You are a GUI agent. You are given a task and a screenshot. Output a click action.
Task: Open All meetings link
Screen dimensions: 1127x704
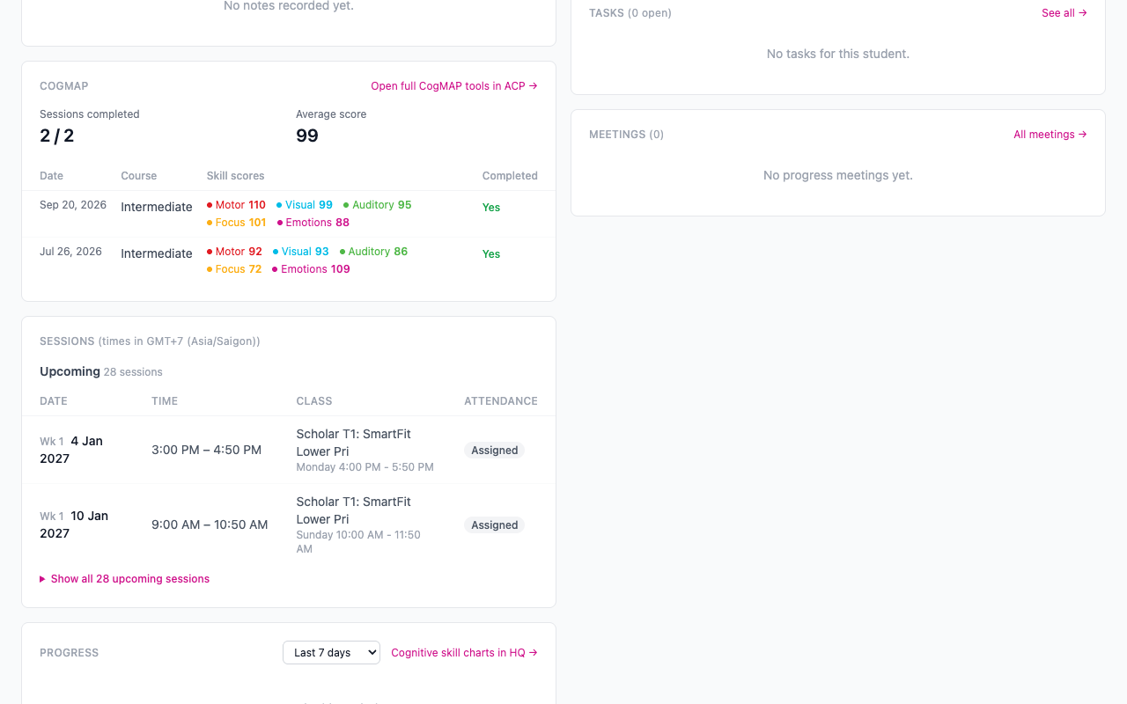point(1050,135)
